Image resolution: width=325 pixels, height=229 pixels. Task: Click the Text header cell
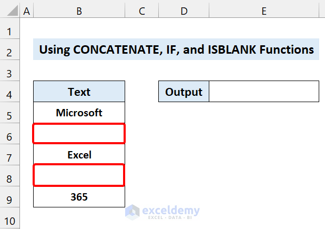tap(79, 92)
